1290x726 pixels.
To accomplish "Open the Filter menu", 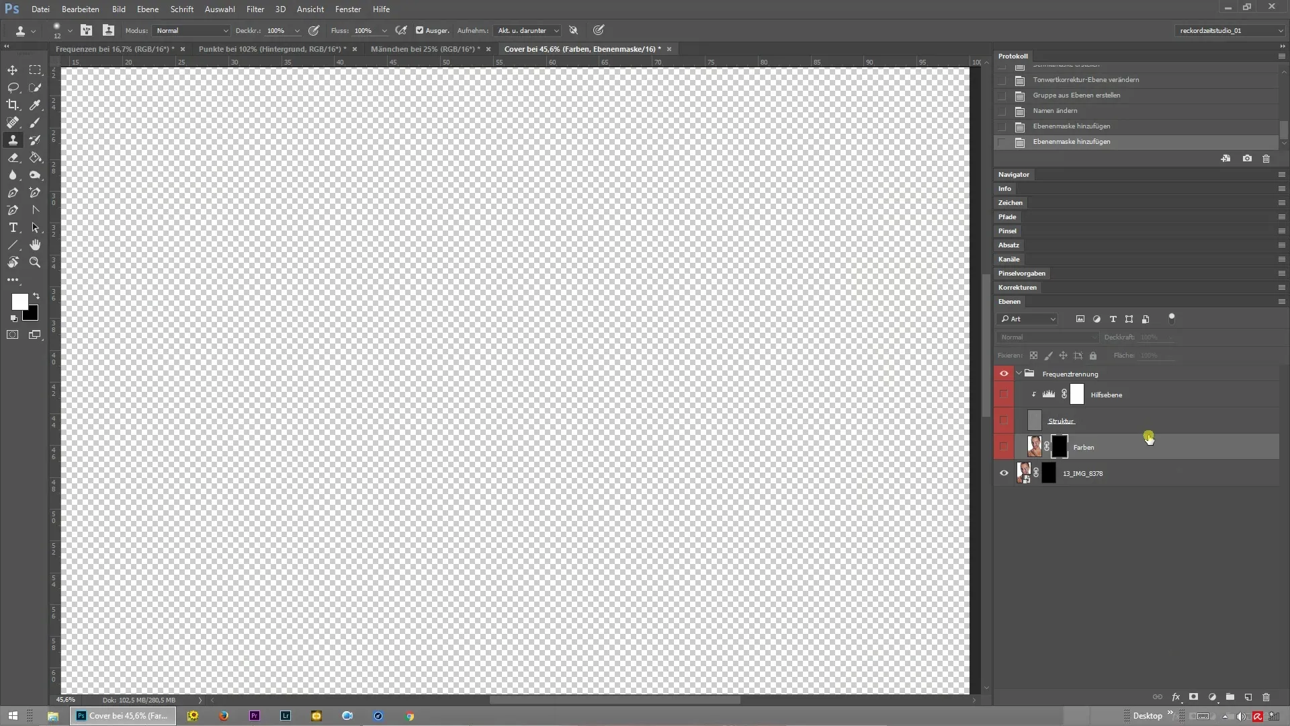I will 255,9.
